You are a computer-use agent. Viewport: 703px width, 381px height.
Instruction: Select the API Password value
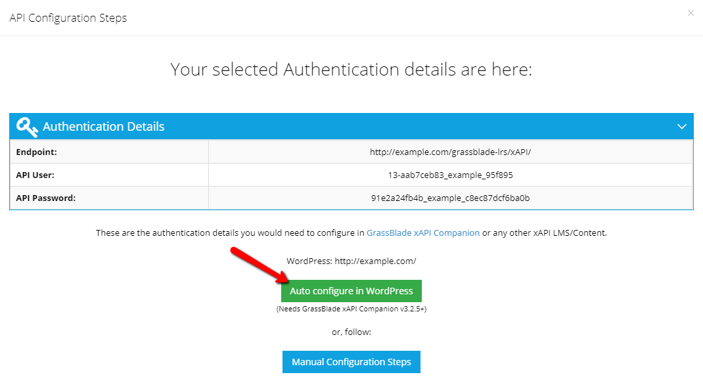(450, 198)
